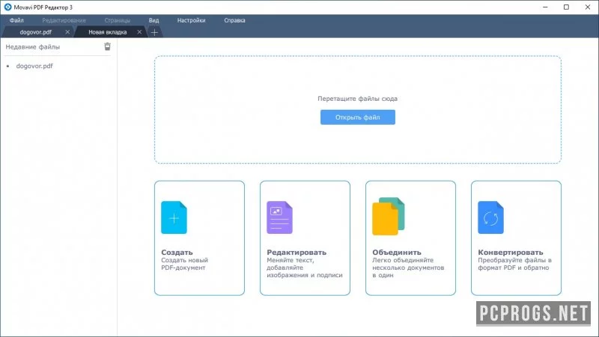Maximize the Movavi PDF Editor window

(567, 7)
